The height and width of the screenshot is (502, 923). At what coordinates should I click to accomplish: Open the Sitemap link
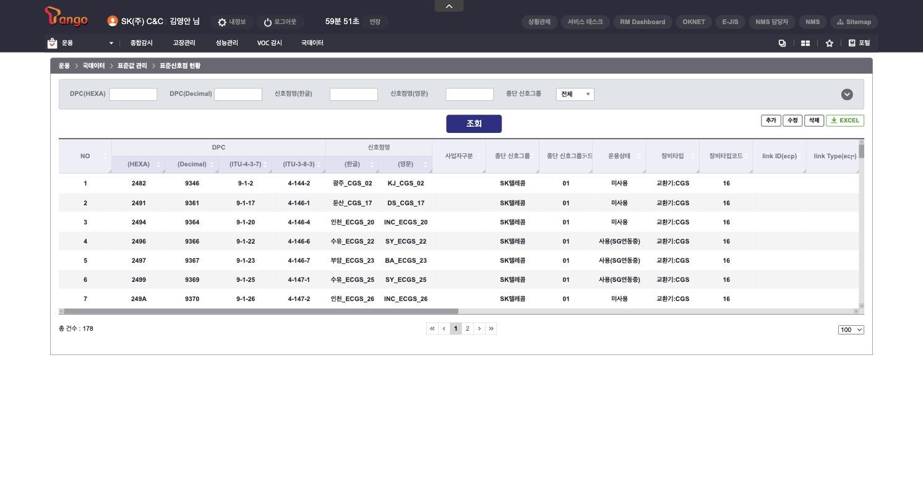coord(854,22)
